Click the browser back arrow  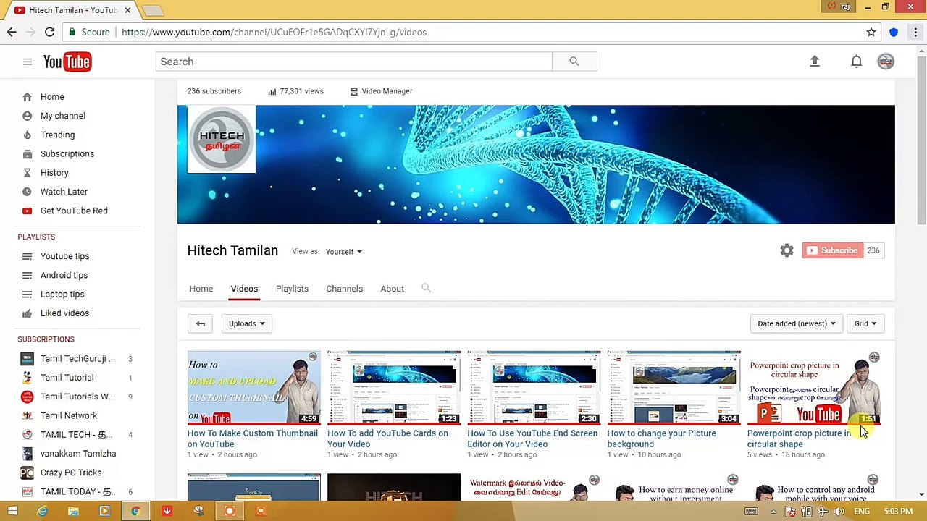12,32
